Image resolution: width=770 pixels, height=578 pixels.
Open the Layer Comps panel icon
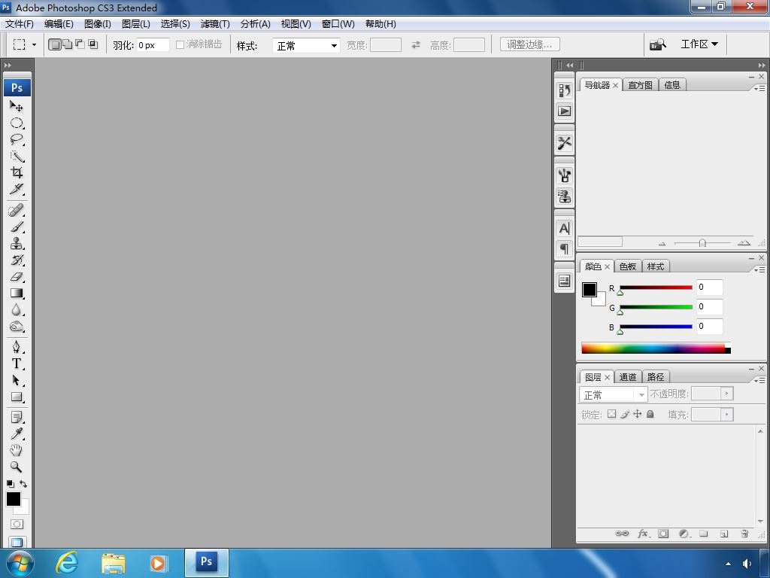(x=564, y=281)
